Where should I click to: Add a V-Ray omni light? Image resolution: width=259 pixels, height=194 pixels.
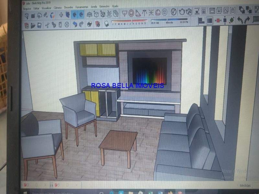(x=151, y=12)
